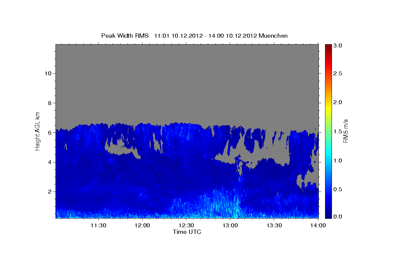Screen dimensions: 394x262
Task: Click the colorbar value 3.0
Action: pos(338,46)
